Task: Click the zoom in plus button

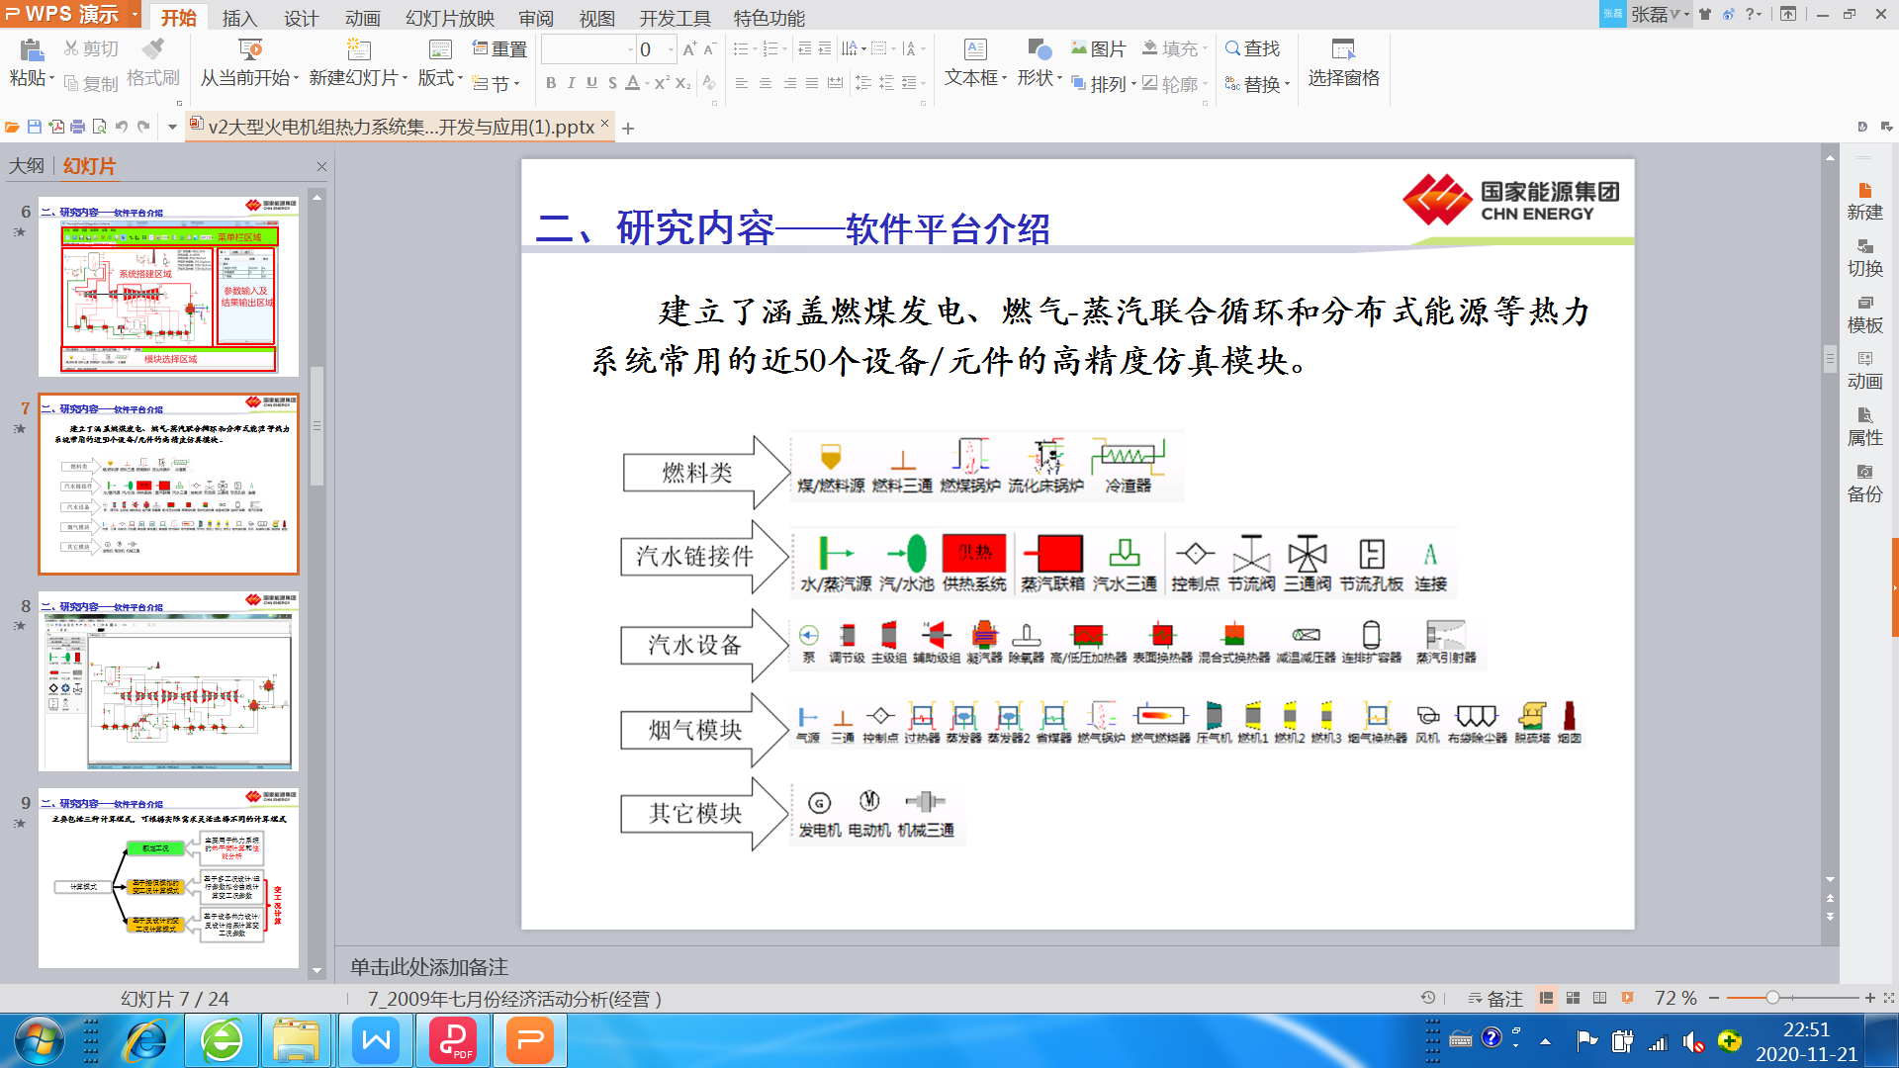Action: [x=1869, y=998]
